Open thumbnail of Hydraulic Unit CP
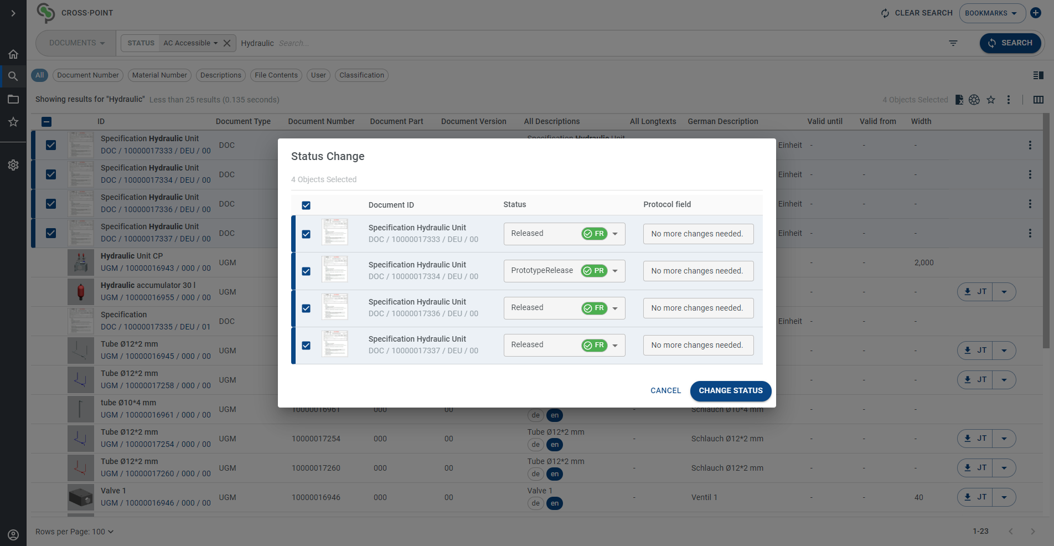The width and height of the screenshot is (1054, 546). (x=81, y=262)
